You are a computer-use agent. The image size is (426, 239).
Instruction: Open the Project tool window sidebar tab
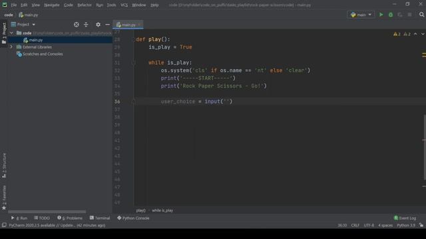click(4, 33)
